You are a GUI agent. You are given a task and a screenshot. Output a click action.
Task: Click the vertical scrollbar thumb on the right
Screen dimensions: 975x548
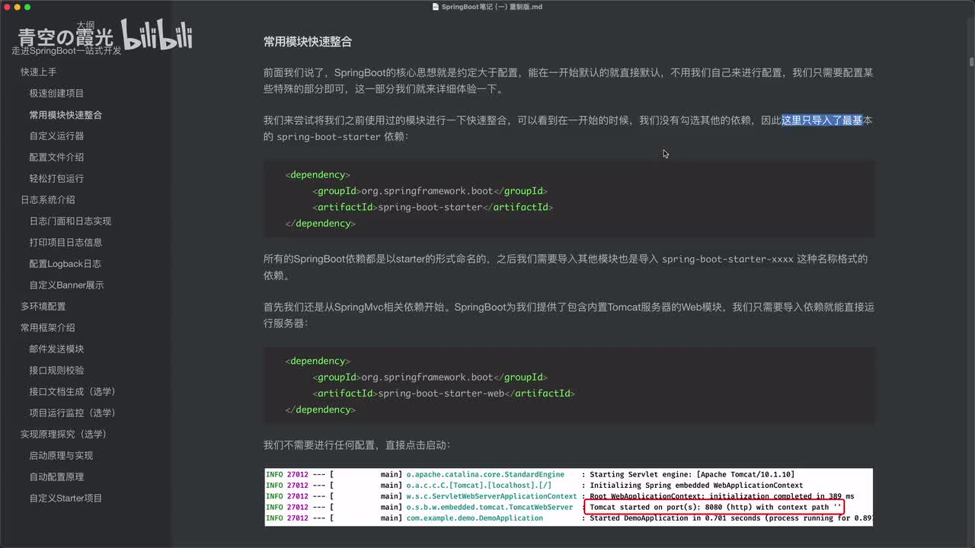tap(971, 62)
